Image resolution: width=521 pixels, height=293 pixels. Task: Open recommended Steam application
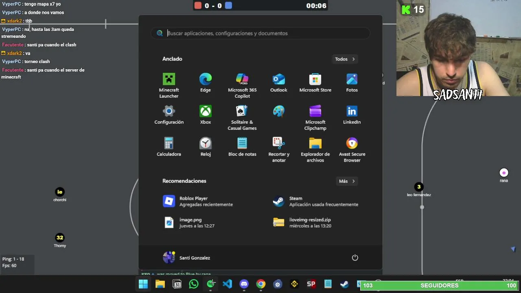(315, 201)
